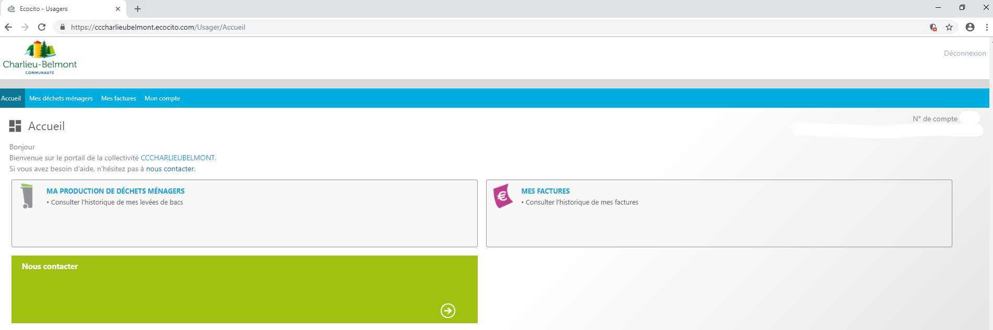The height and width of the screenshot is (330, 993).
Task: Open the Chrome three-dot menu
Action: [987, 27]
